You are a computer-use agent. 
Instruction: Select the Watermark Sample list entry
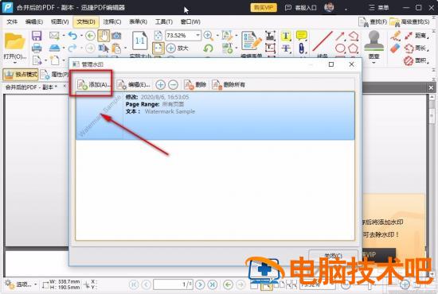pos(215,116)
